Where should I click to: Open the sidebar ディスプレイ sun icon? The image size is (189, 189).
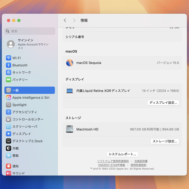[9, 134]
